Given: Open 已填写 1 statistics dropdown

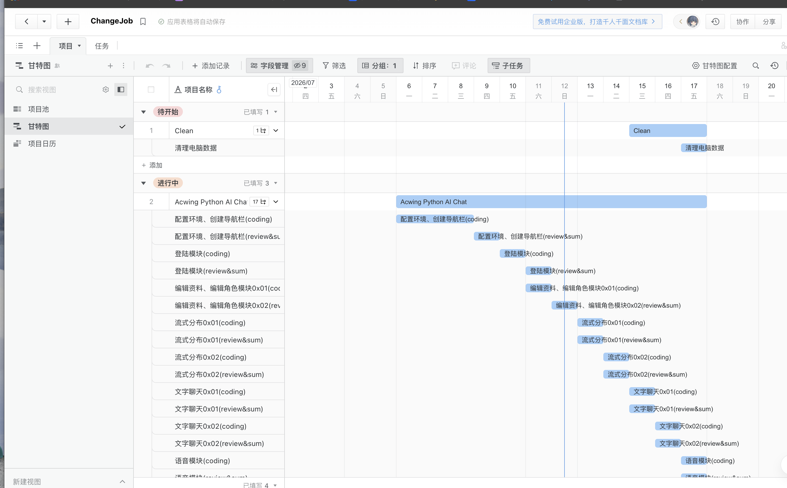Looking at the screenshot, I should coord(260,112).
